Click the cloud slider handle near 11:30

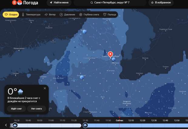(x=85, y=125)
